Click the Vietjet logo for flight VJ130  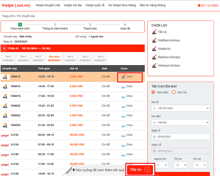(x=5, y=165)
